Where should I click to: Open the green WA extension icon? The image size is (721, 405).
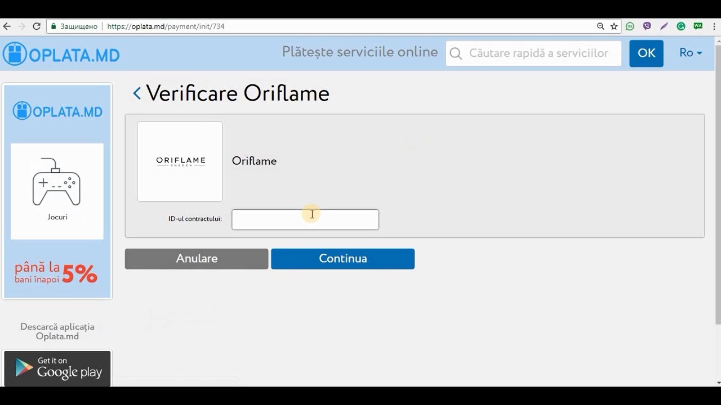[x=698, y=26]
